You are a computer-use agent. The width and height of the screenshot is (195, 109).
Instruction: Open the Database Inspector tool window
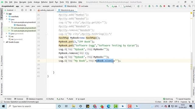pos(34,99)
